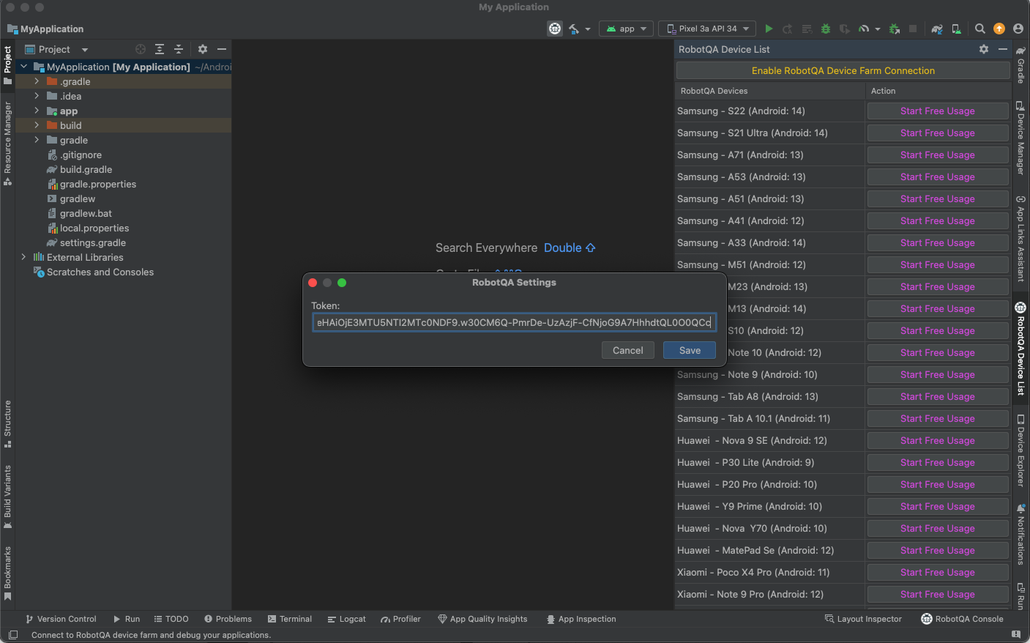Image resolution: width=1030 pixels, height=643 pixels.
Task: Open the Project view type dropdown
Action: click(56, 49)
